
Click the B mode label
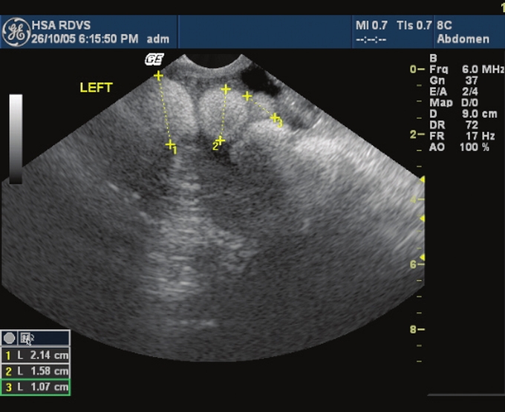pos(433,58)
